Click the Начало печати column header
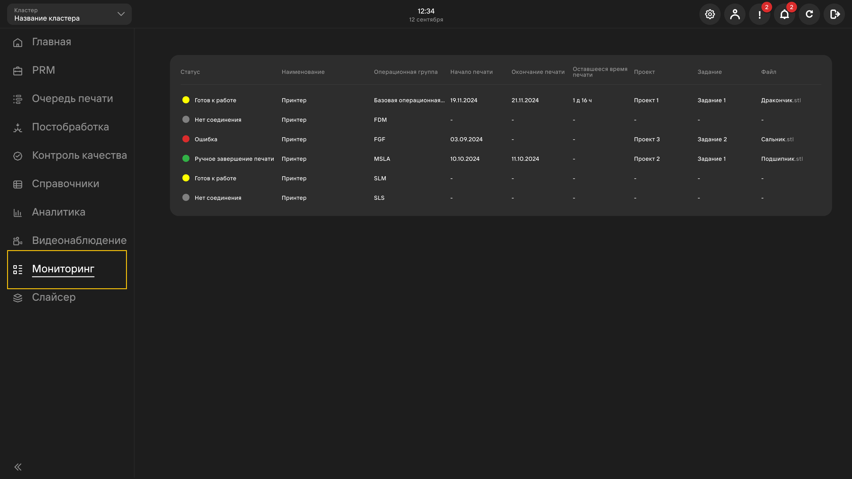The width and height of the screenshot is (852, 479). (x=472, y=72)
